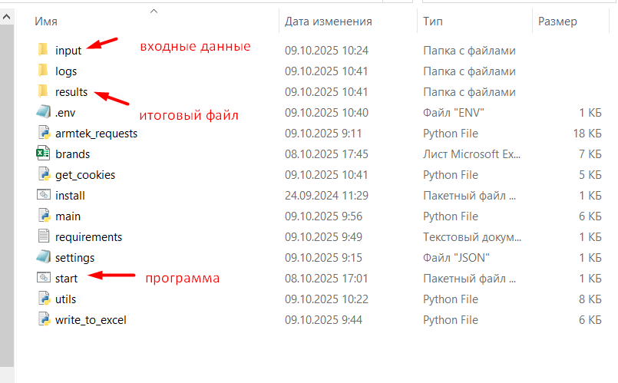Image resolution: width=618 pixels, height=383 pixels.
Task: Click the settings JSON file icon
Action: click(x=43, y=258)
